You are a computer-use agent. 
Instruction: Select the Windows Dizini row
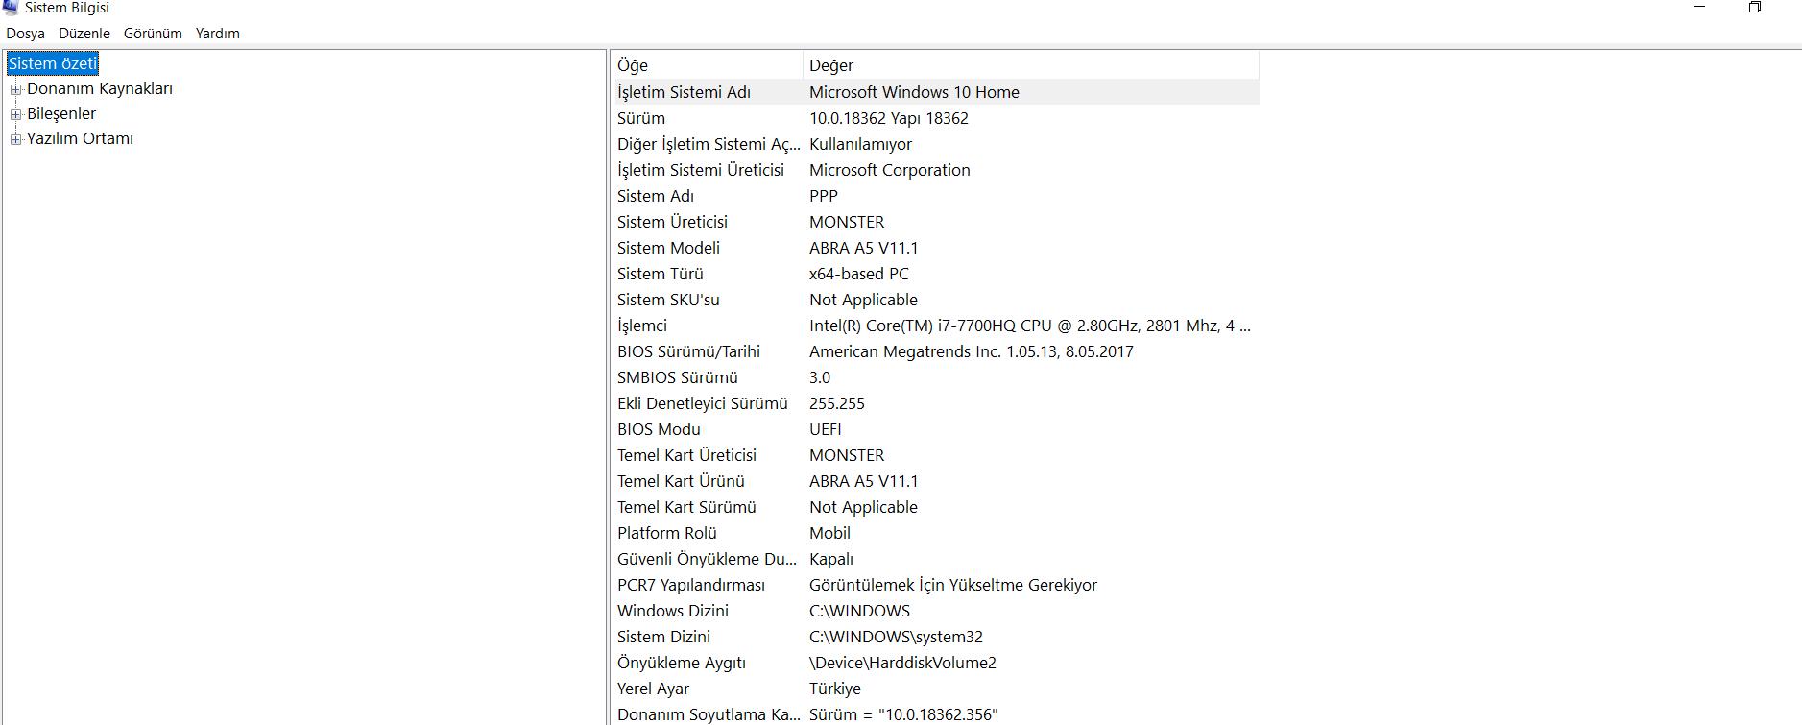[x=935, y=611]
